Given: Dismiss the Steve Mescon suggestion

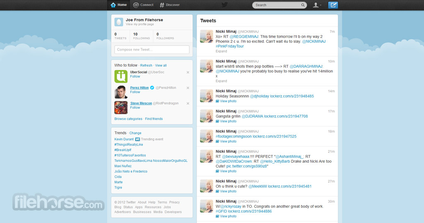Looking at the screenshot, I should click(188, 103).
